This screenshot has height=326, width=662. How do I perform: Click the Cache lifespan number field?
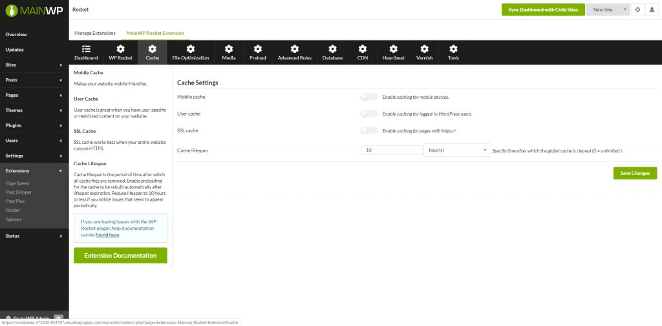tap(392, 150)
